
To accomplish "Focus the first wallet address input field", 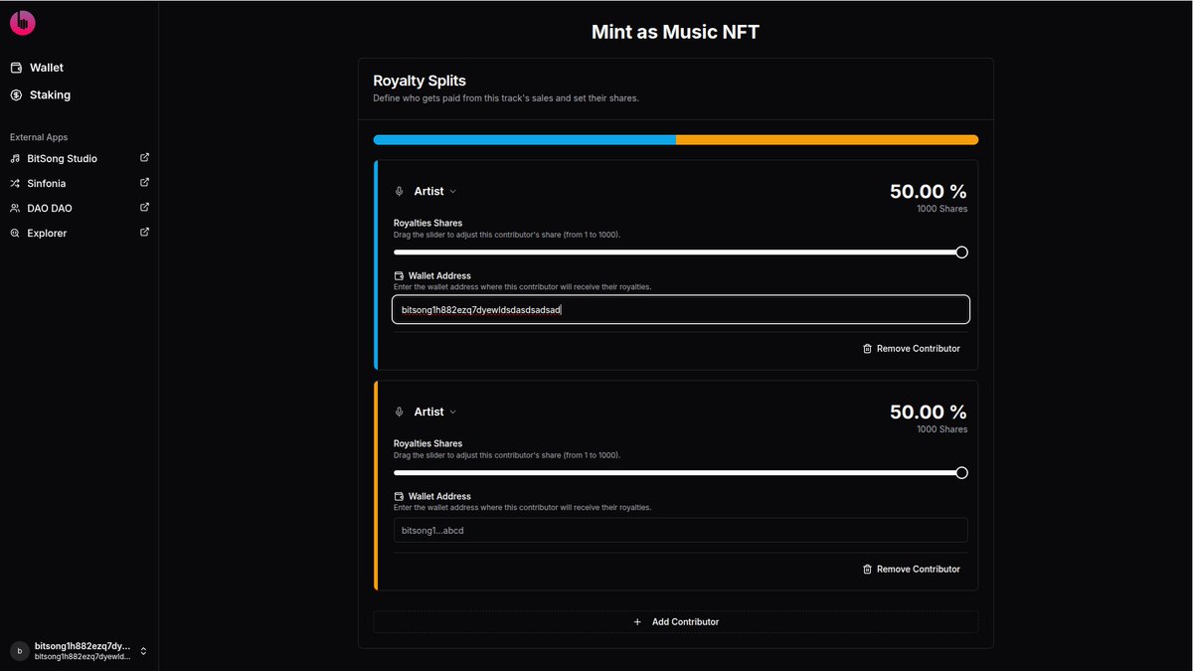I will [x=681, y=310].
